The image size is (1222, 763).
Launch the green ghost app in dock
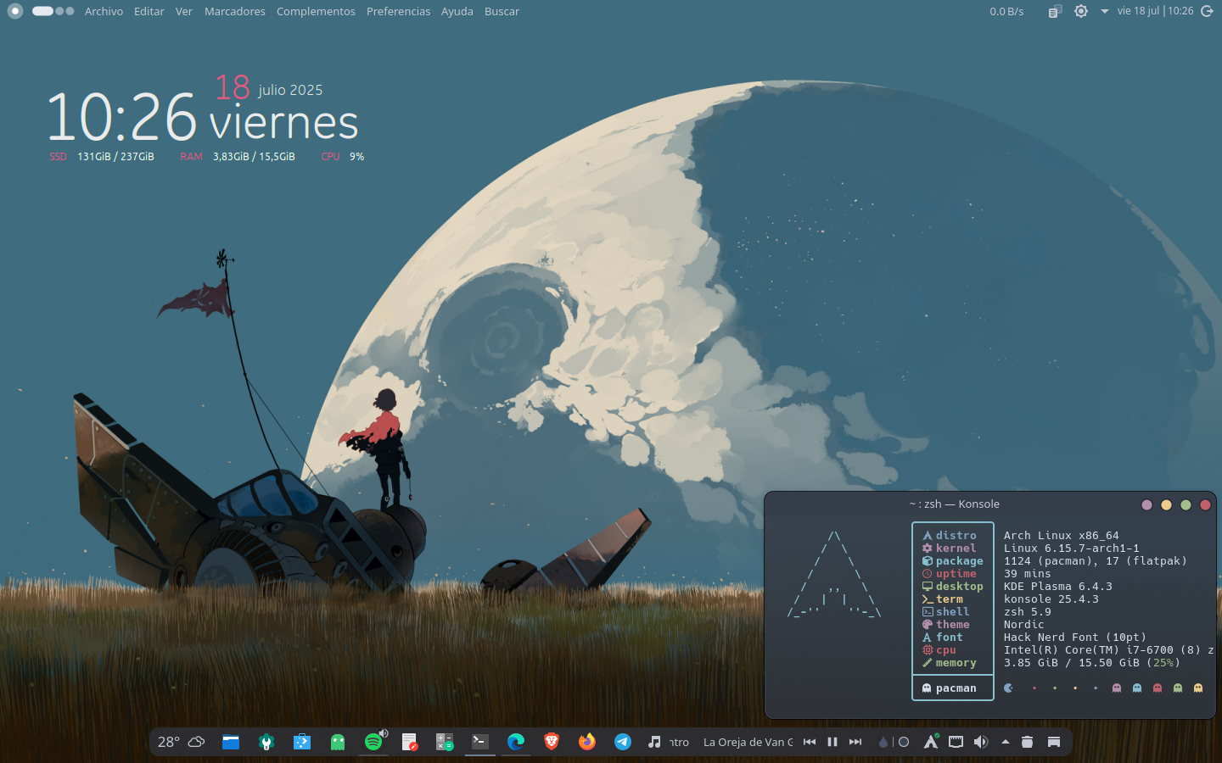pos(338,742)
